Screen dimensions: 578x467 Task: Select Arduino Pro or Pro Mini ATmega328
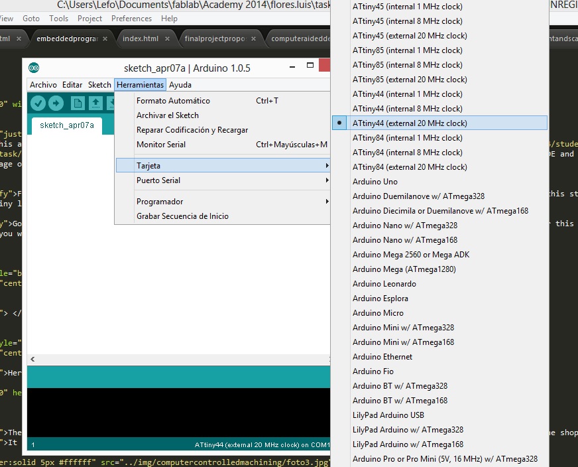click(439, 459)
